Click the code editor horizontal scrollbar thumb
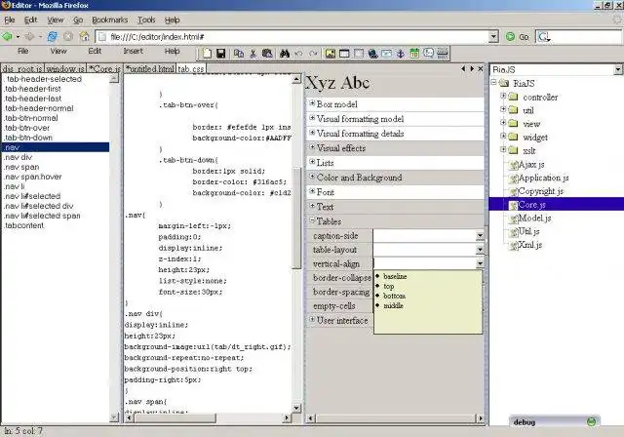This screenshot has height=437, width=624. pyautogui.click(x=175, y=417)
